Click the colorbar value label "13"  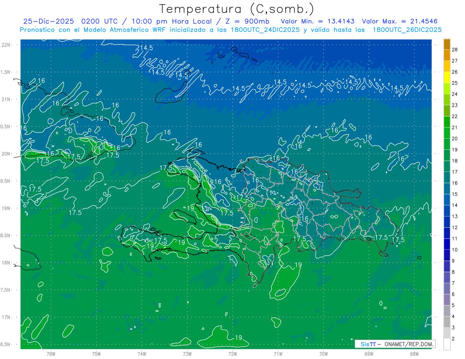click(x=455, y=216)
